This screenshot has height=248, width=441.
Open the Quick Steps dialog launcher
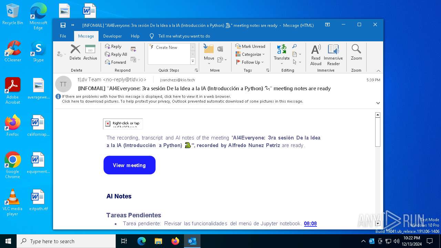[x=196, y=70]
